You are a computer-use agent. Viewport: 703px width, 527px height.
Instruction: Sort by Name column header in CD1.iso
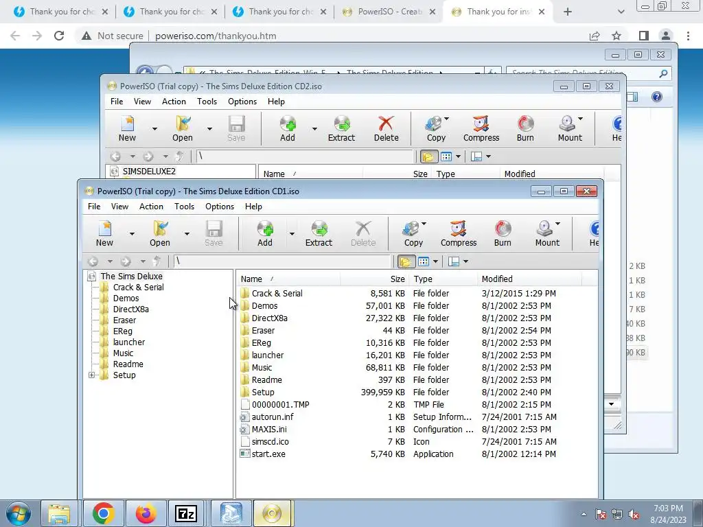(288, 279)
